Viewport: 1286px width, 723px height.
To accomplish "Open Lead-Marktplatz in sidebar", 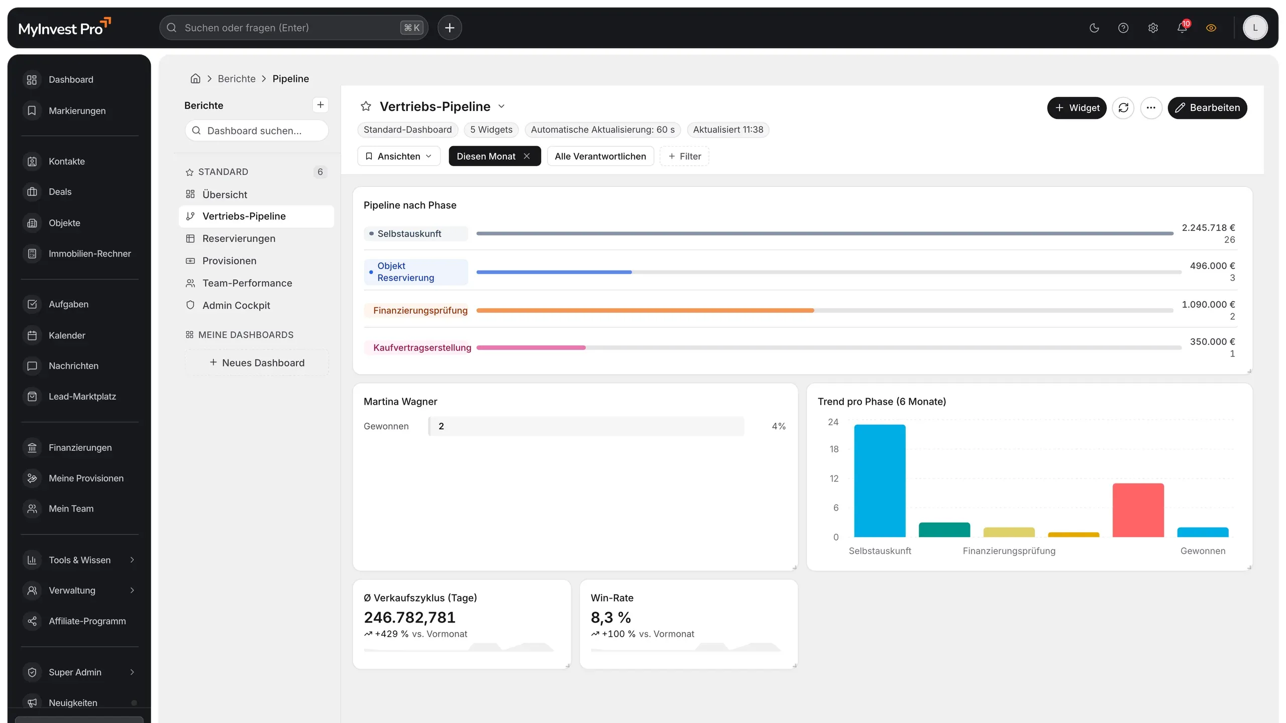I will pyautogui.click(x=80, y=397).
